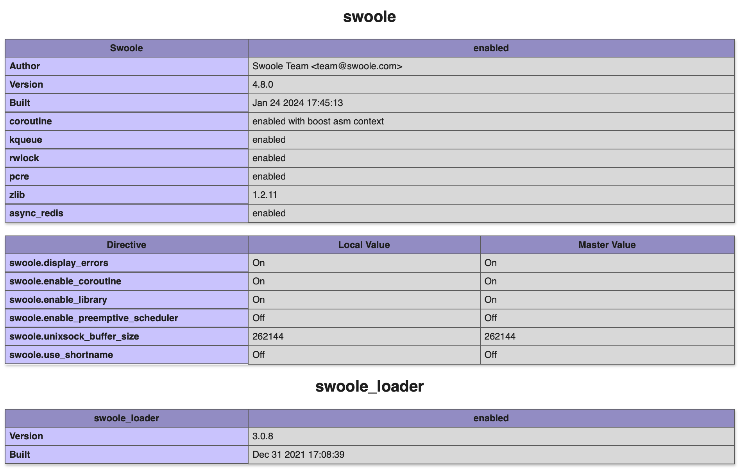Click the coroutine row label
The height and width of the screenshot is (471, 741).
(x=126, y=121)
